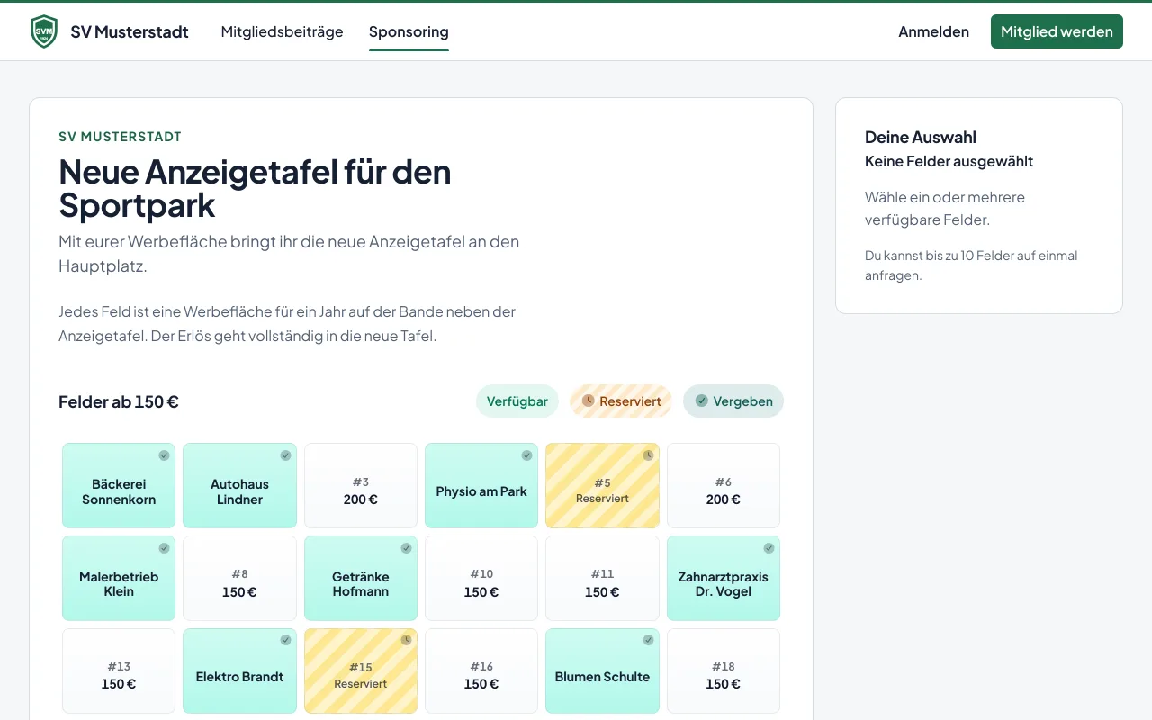Click the 'Keine Felder ausgewählt' text
The image size is (1152, 720).
click(x=949, y=162)
